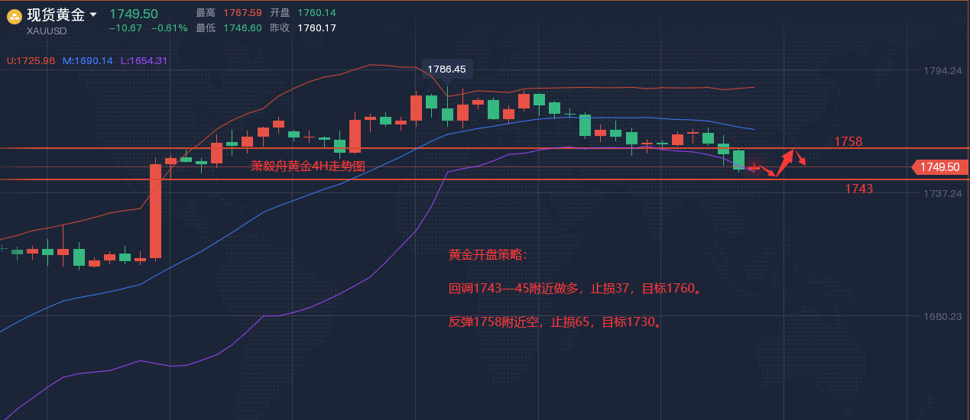
Task: Click the middle band value M:1690.14
Action: click(87, 60)
